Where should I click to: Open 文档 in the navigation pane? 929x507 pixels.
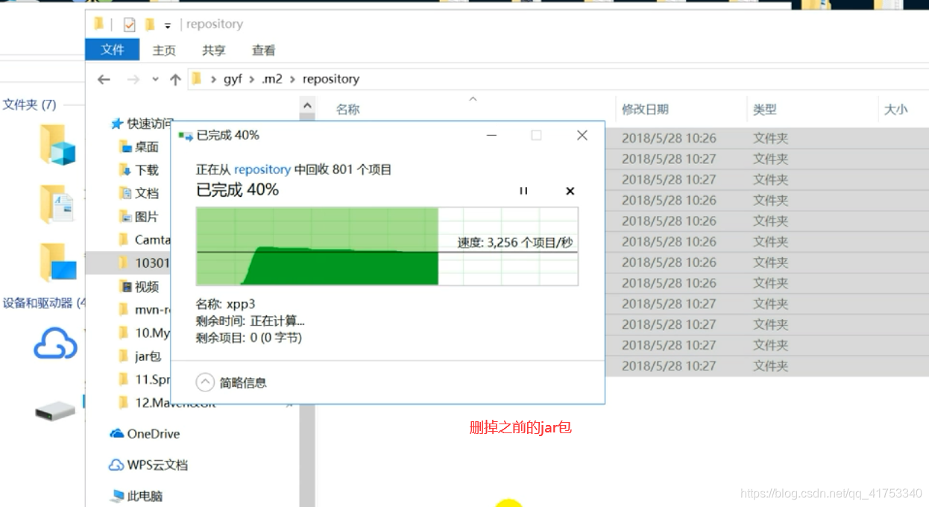click(140, 193)
